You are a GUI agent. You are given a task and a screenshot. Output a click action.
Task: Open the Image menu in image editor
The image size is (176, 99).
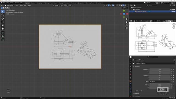coord(146,21)
